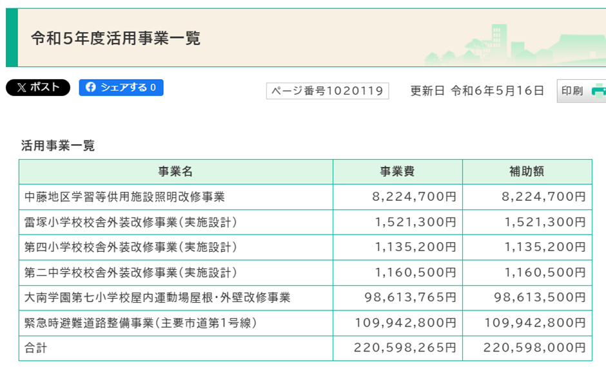Image resolution: width=606 pixels, height=367 pixels.
Task: Click the 更新日 令和6年5月16日 text
Action: [477, 91]
